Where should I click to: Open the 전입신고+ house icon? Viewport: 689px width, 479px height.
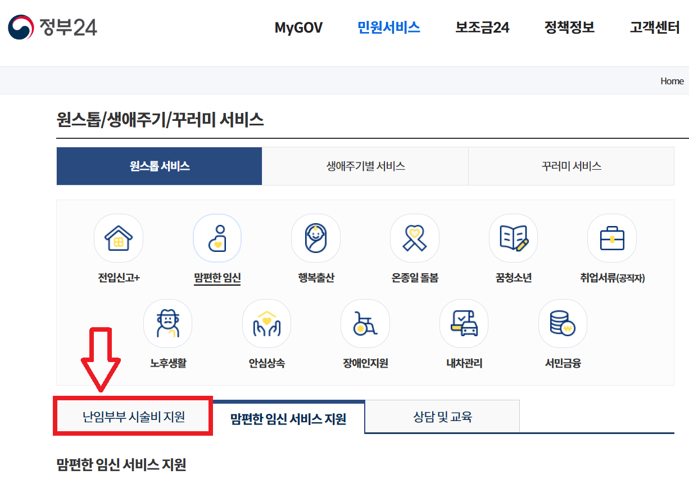coord(119,238)
